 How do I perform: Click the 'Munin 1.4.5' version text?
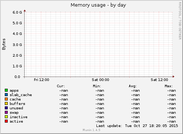click(x=91, y=130)
